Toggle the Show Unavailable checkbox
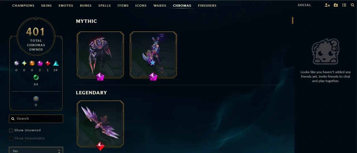The width and height of the screenshot is (357, 153). [11, 138]
